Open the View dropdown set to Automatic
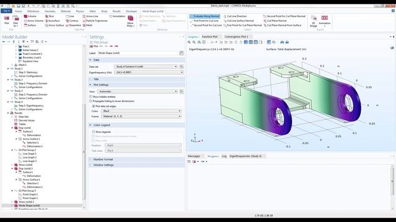 [137, 91]
